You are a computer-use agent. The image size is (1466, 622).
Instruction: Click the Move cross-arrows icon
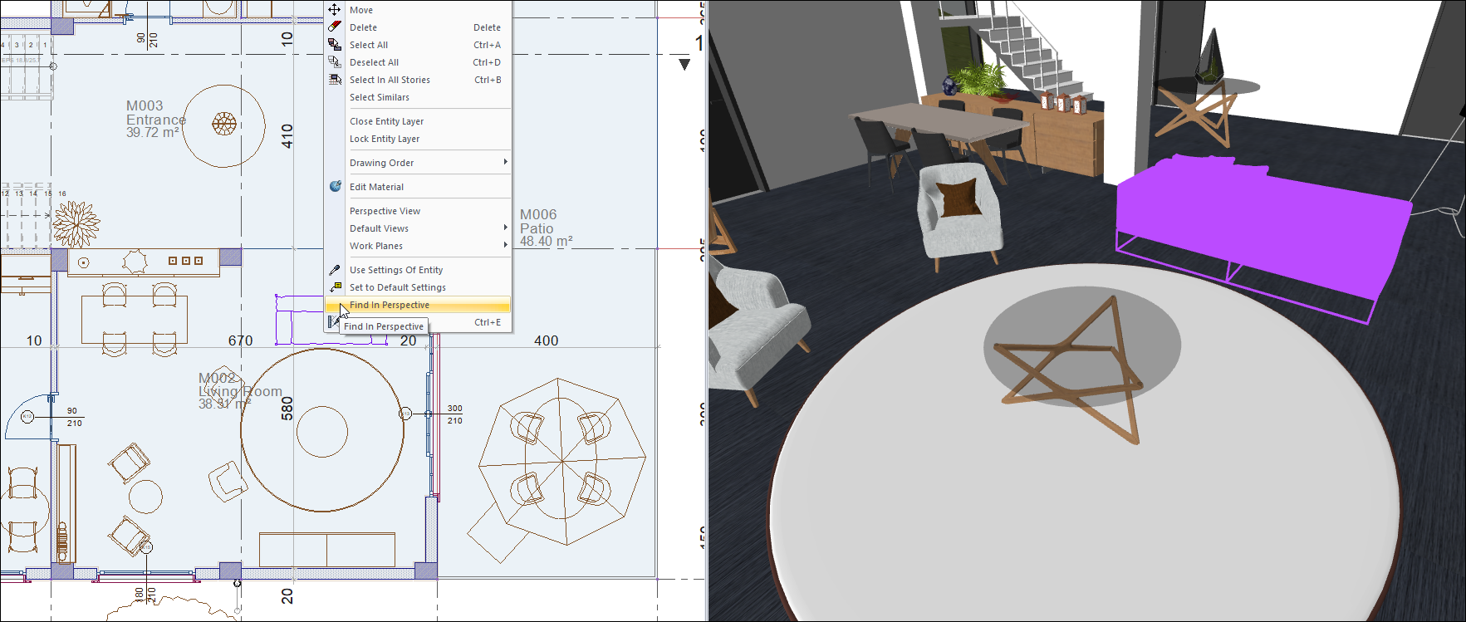pos(334,10)
